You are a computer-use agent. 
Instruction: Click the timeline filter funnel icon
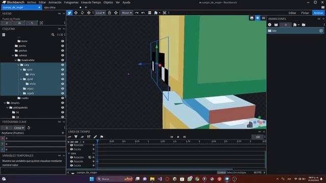[76, 137]
